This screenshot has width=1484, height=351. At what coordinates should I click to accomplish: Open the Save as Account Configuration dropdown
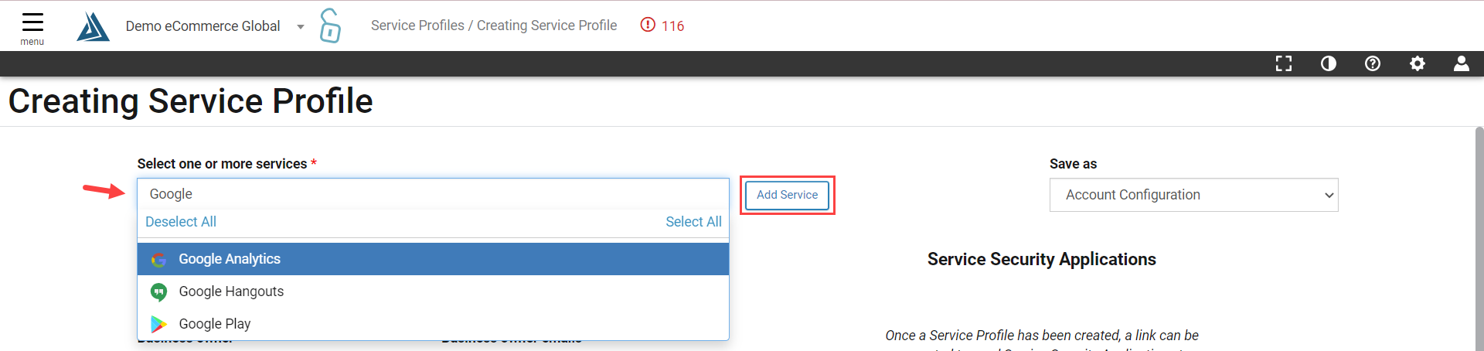click(x=1193, y=195)
